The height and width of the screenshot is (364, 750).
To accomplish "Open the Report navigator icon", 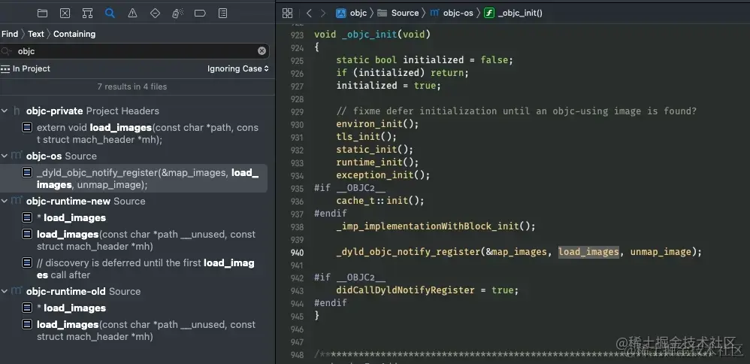I will (x=222, y=14).
